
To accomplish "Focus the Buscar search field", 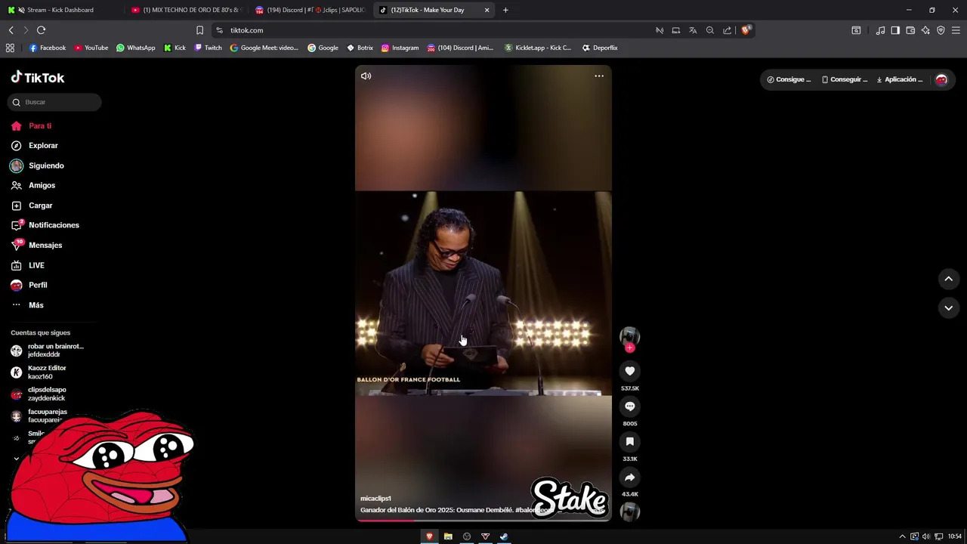I will coord(54,102).
